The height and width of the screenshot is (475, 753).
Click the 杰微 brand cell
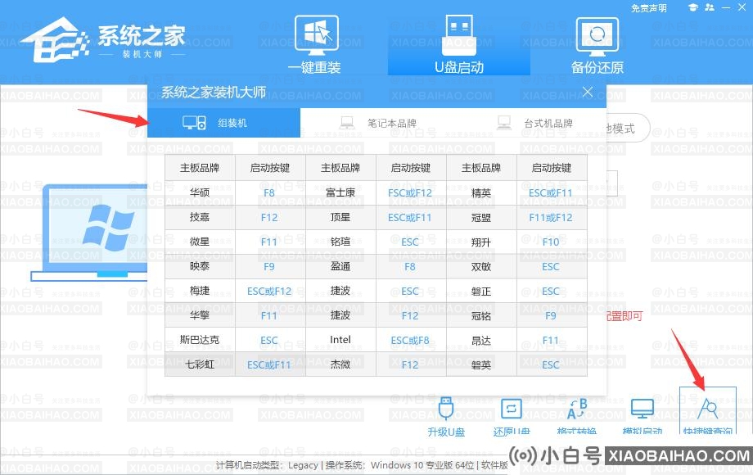click(x=340, y=364)
